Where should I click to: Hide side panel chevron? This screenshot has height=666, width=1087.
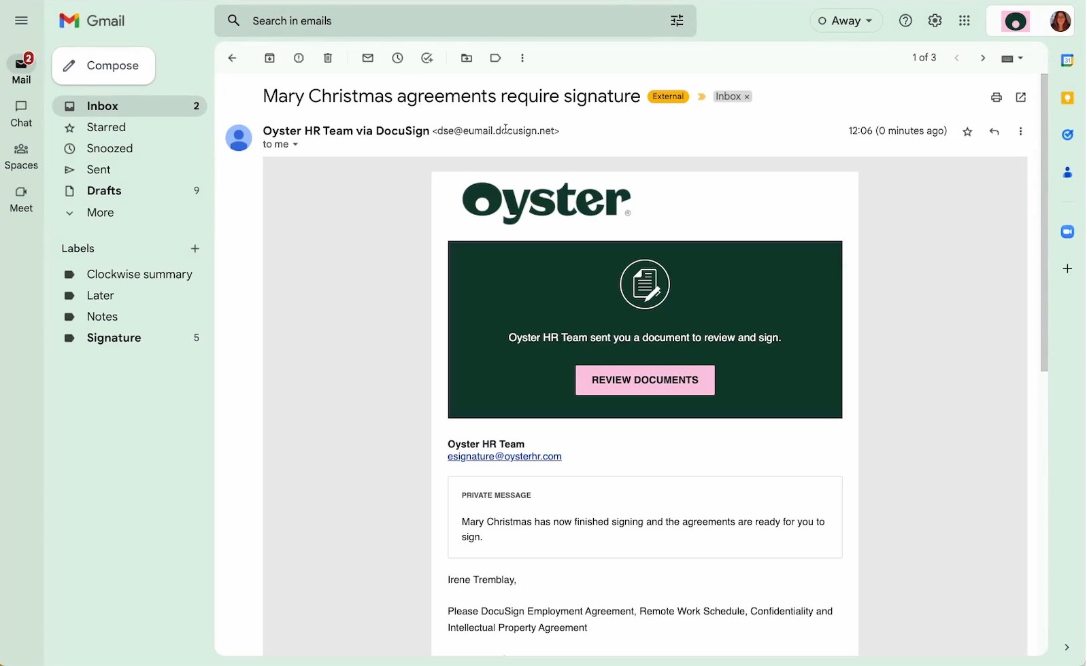pos(1067,647)
